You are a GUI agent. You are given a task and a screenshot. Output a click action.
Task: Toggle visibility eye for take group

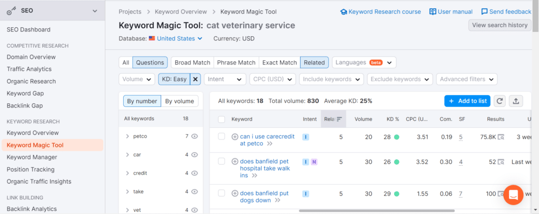click(195, 192)
